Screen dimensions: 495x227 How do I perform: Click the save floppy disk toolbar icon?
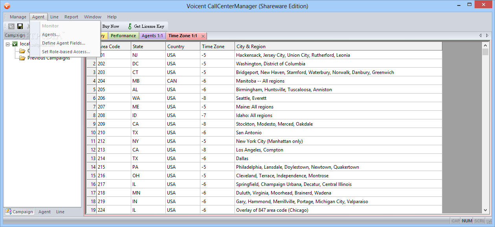tap(20, 26)
